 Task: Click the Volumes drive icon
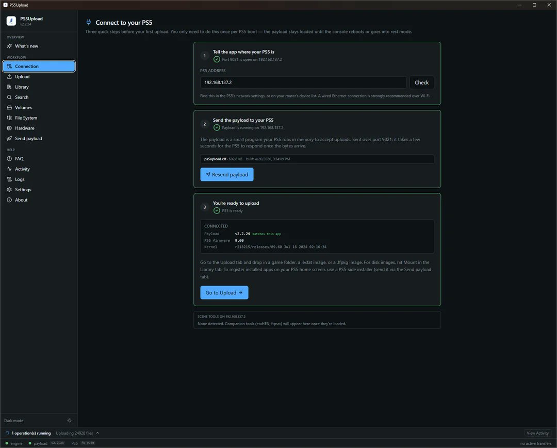point(9,108)
